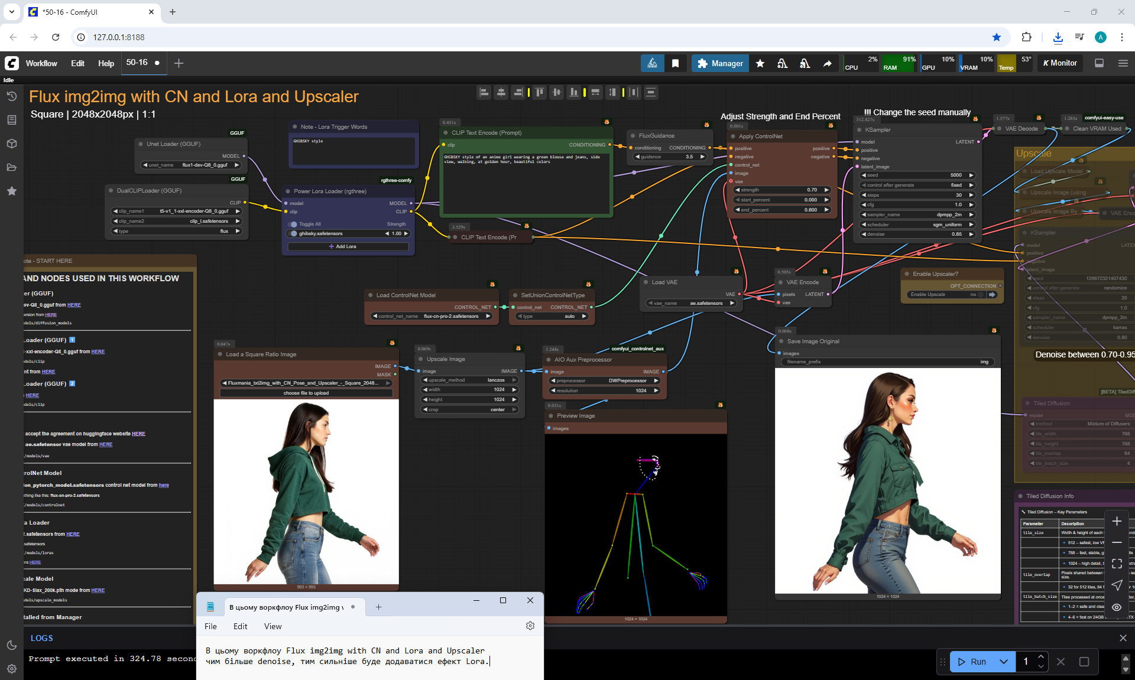Viewport: 1135px width, 680px height.
Task: Toggle link visibility eye icon
Action: coord(1116,607)
